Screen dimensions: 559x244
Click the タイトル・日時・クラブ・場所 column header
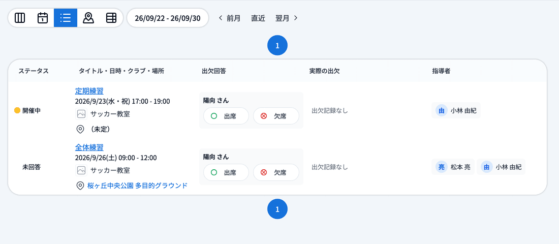[121, 71]
